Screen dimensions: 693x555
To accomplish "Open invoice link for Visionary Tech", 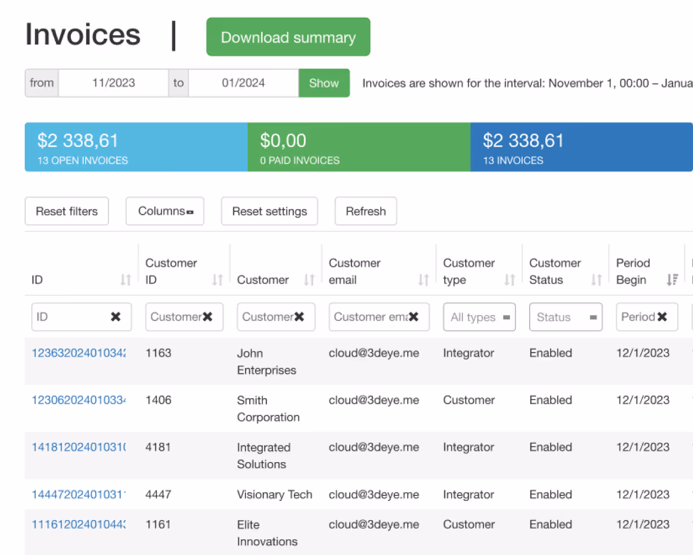I will 78,494.
